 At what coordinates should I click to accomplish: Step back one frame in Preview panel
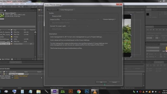(151, 30)
